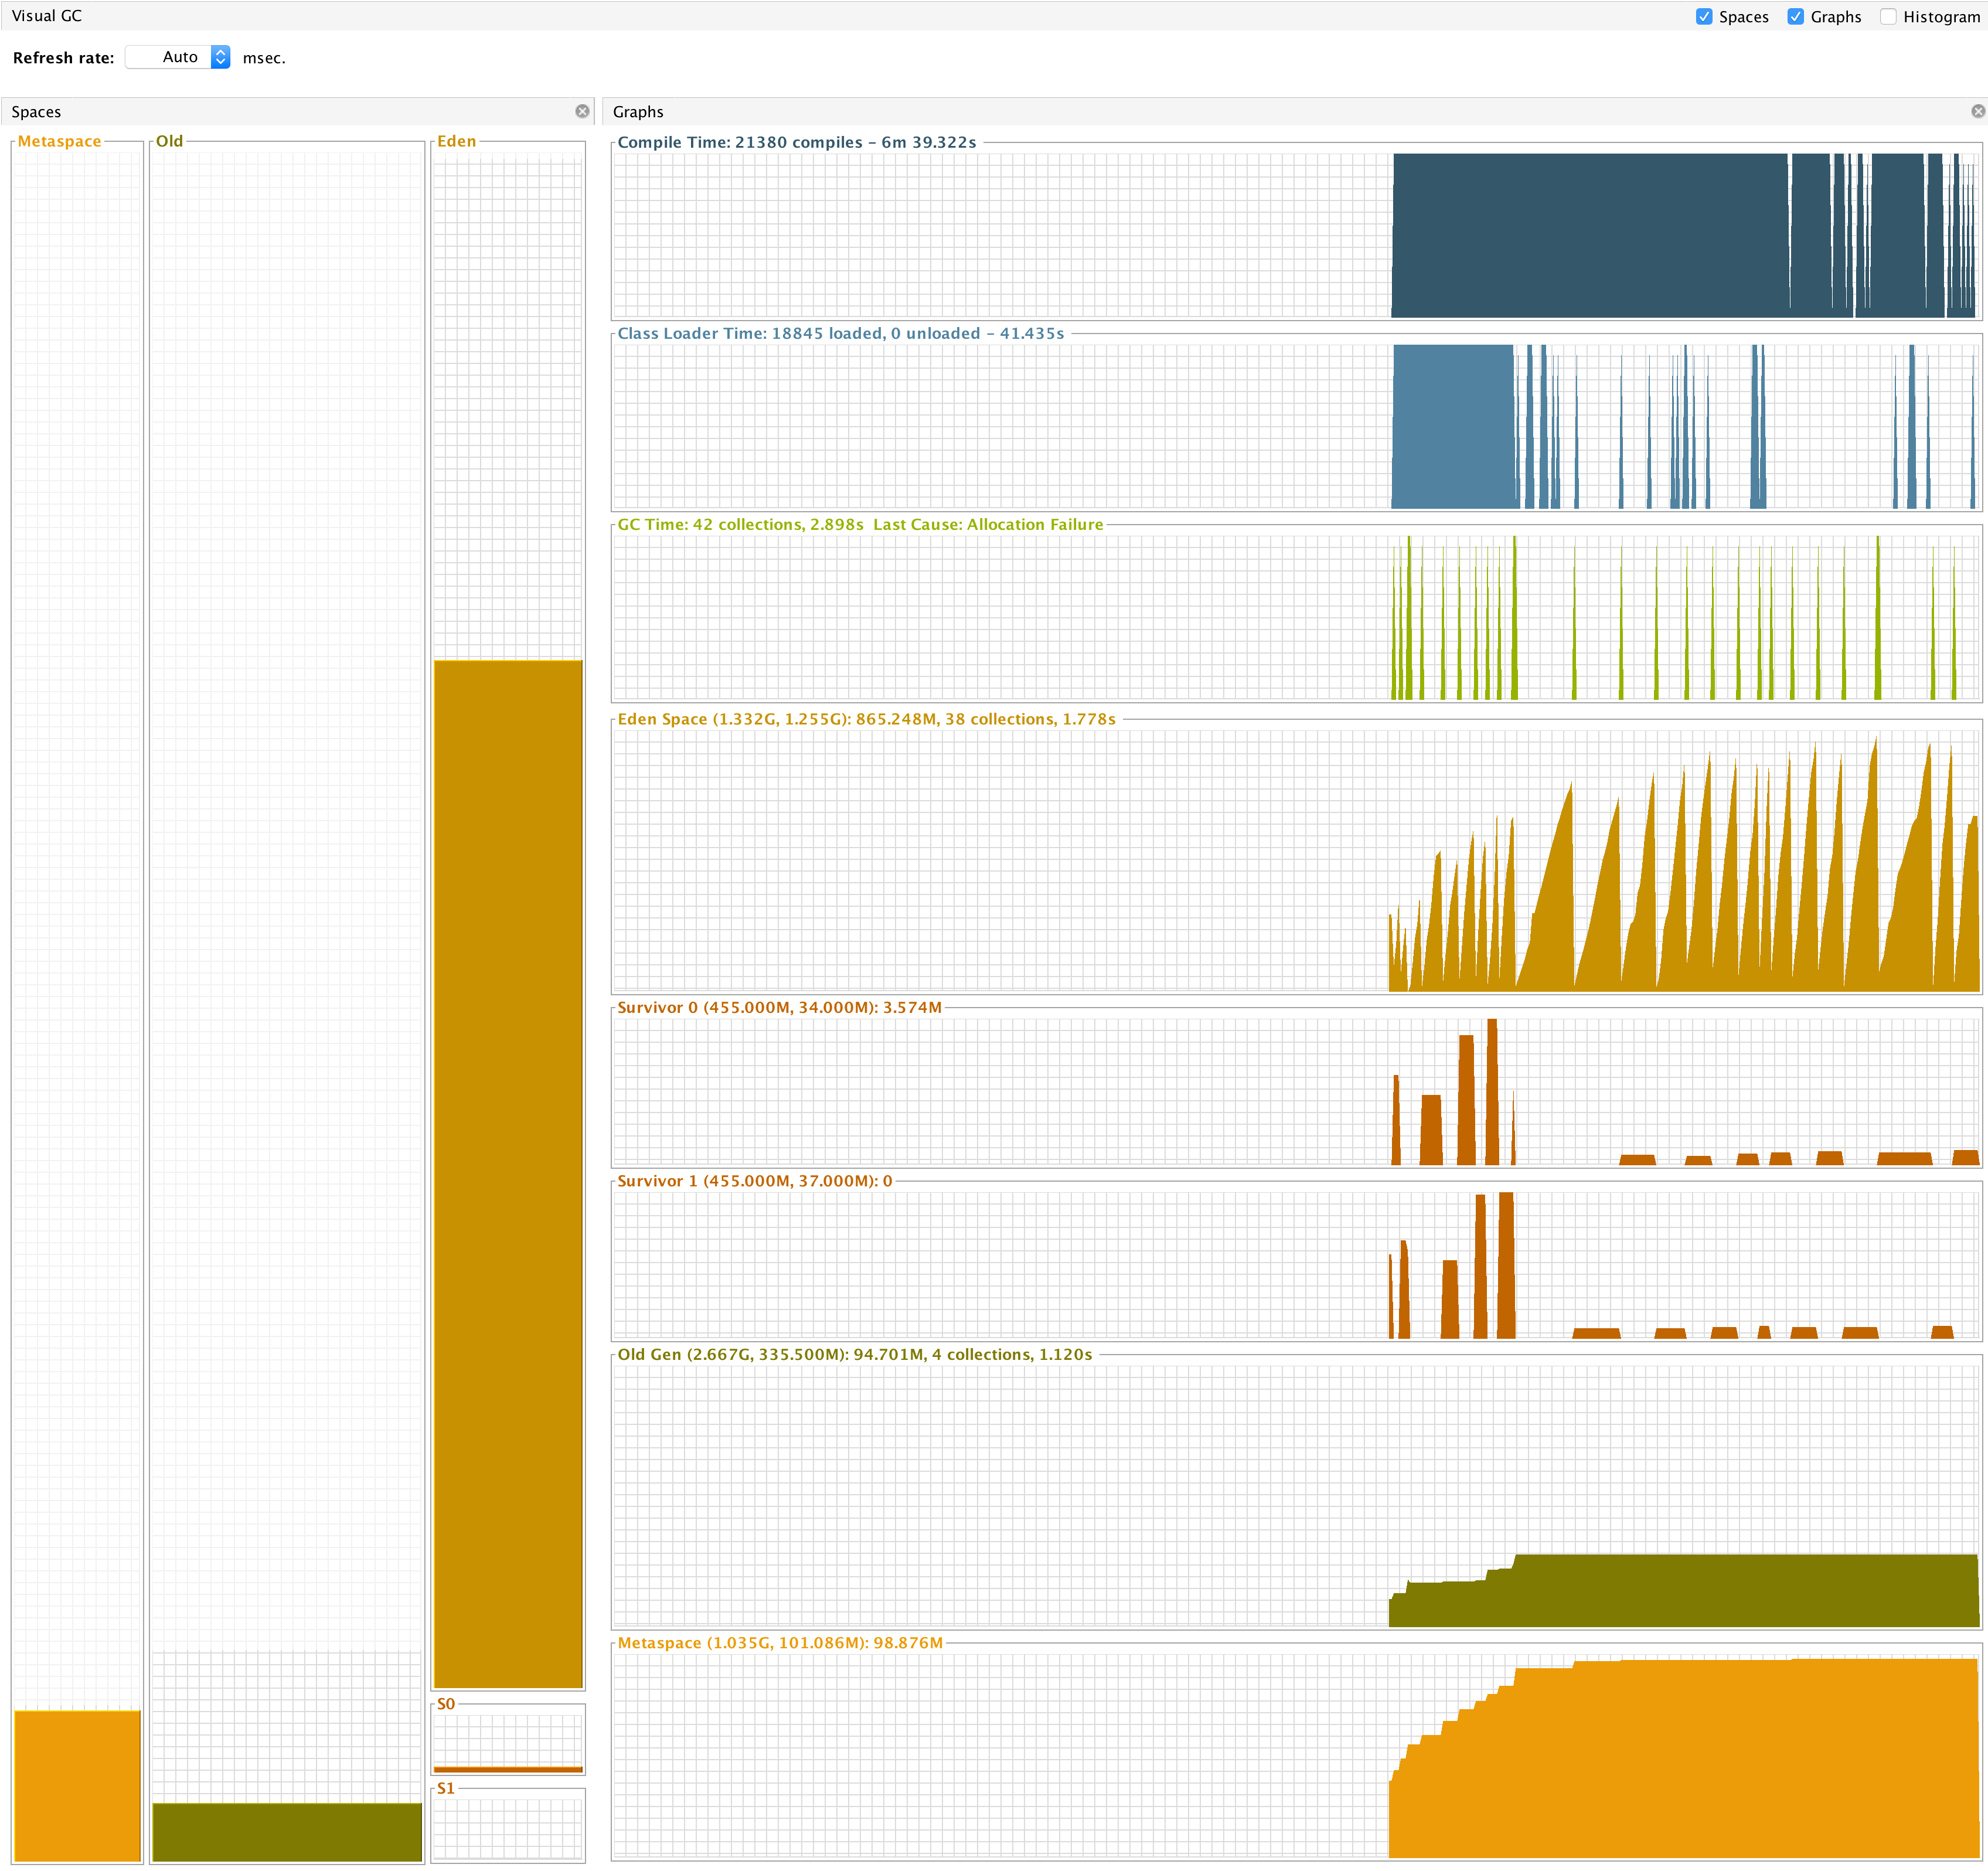The height and width of the screenshot is (1871, 1988).
Task: Click the Old generation bar in Spaces
Action: pos(287,1830)
